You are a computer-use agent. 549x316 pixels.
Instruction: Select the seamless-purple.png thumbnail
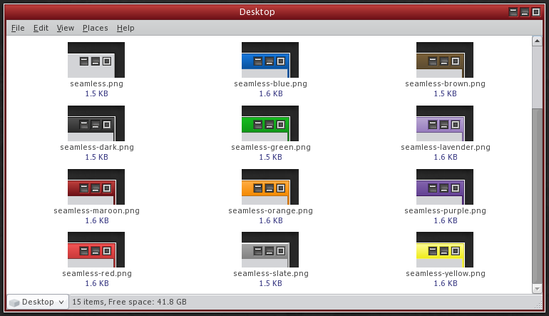click(445, 187)
